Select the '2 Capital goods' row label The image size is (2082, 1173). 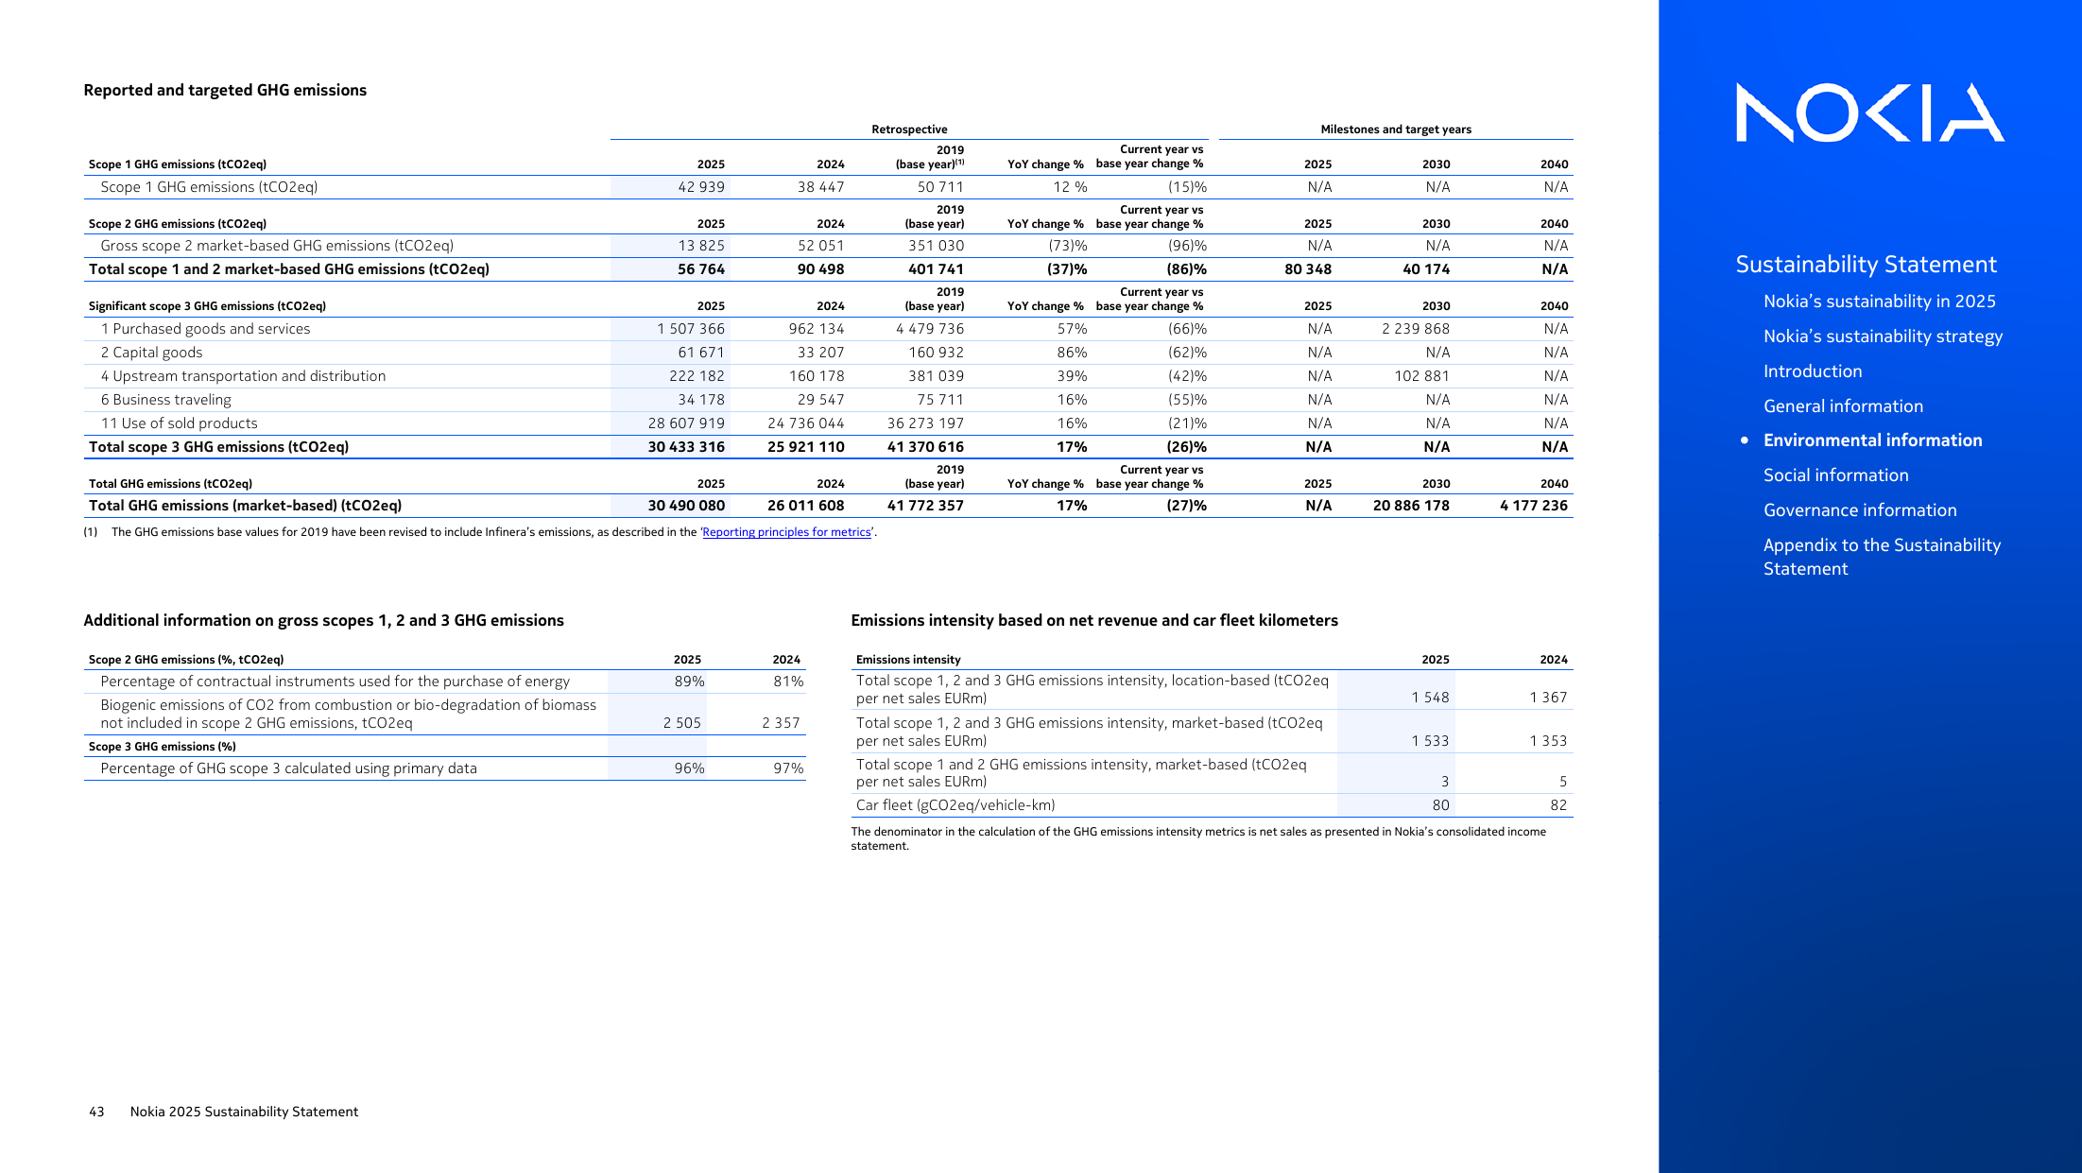pyautogui.click(x=151, y=353)
